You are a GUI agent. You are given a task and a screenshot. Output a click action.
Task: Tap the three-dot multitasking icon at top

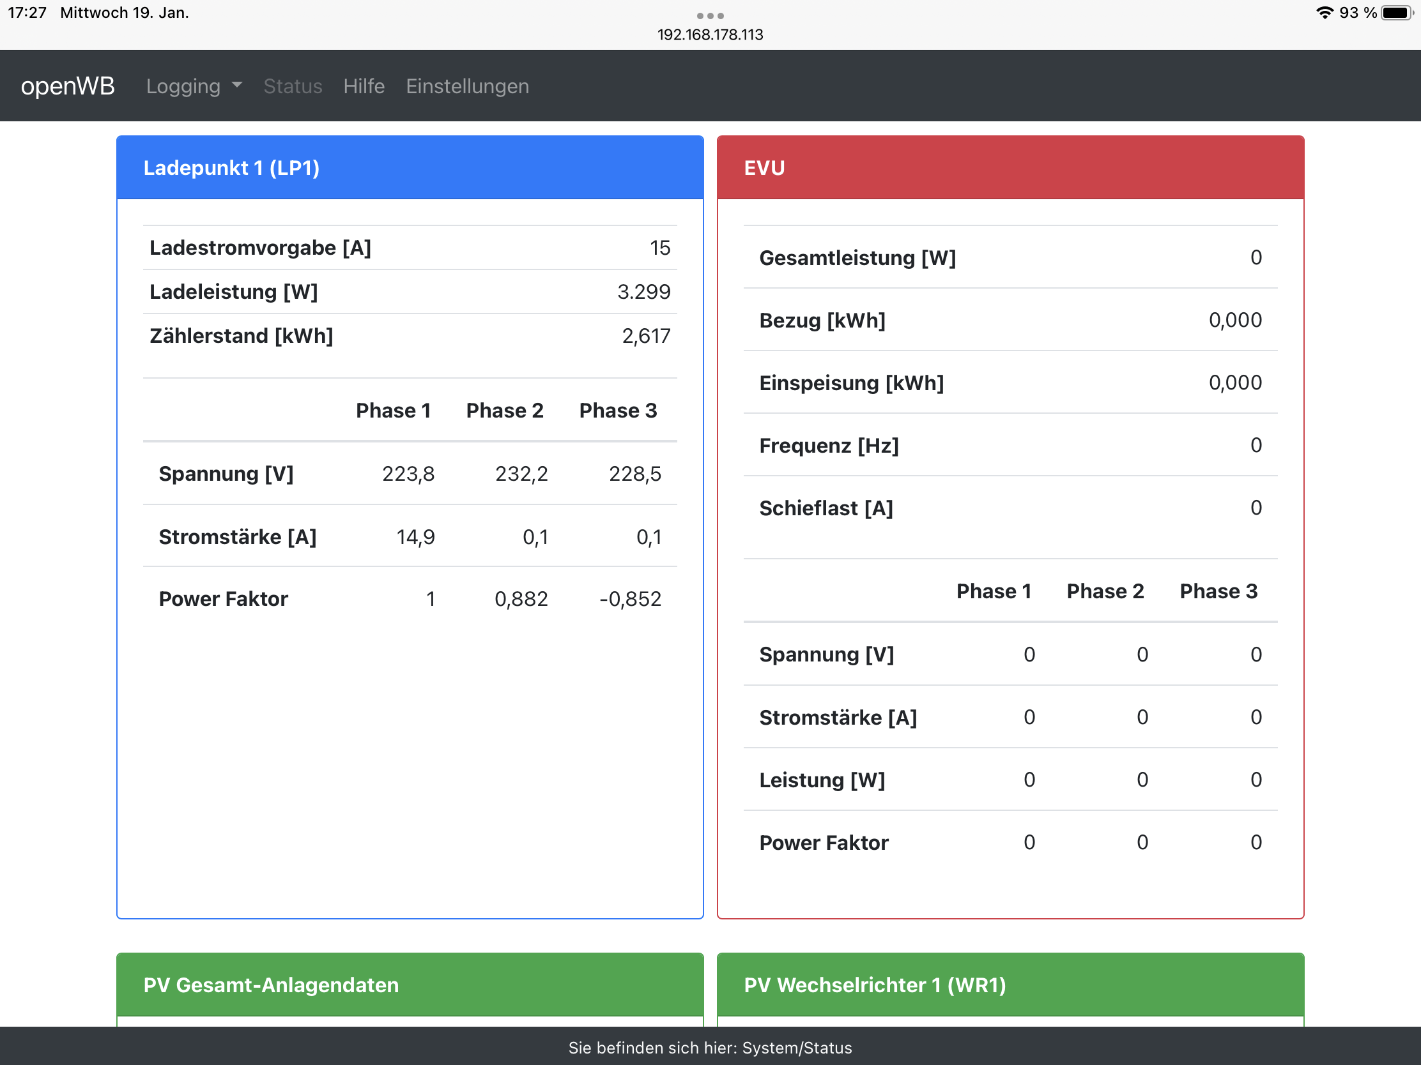pos(710,15)
